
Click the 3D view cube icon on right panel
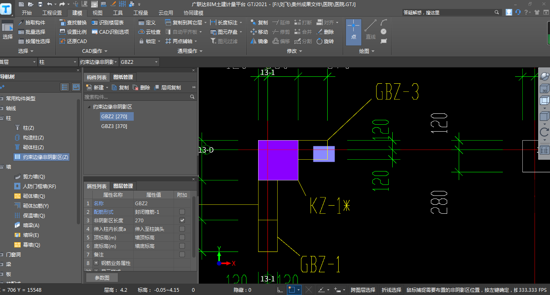(544, 89)
